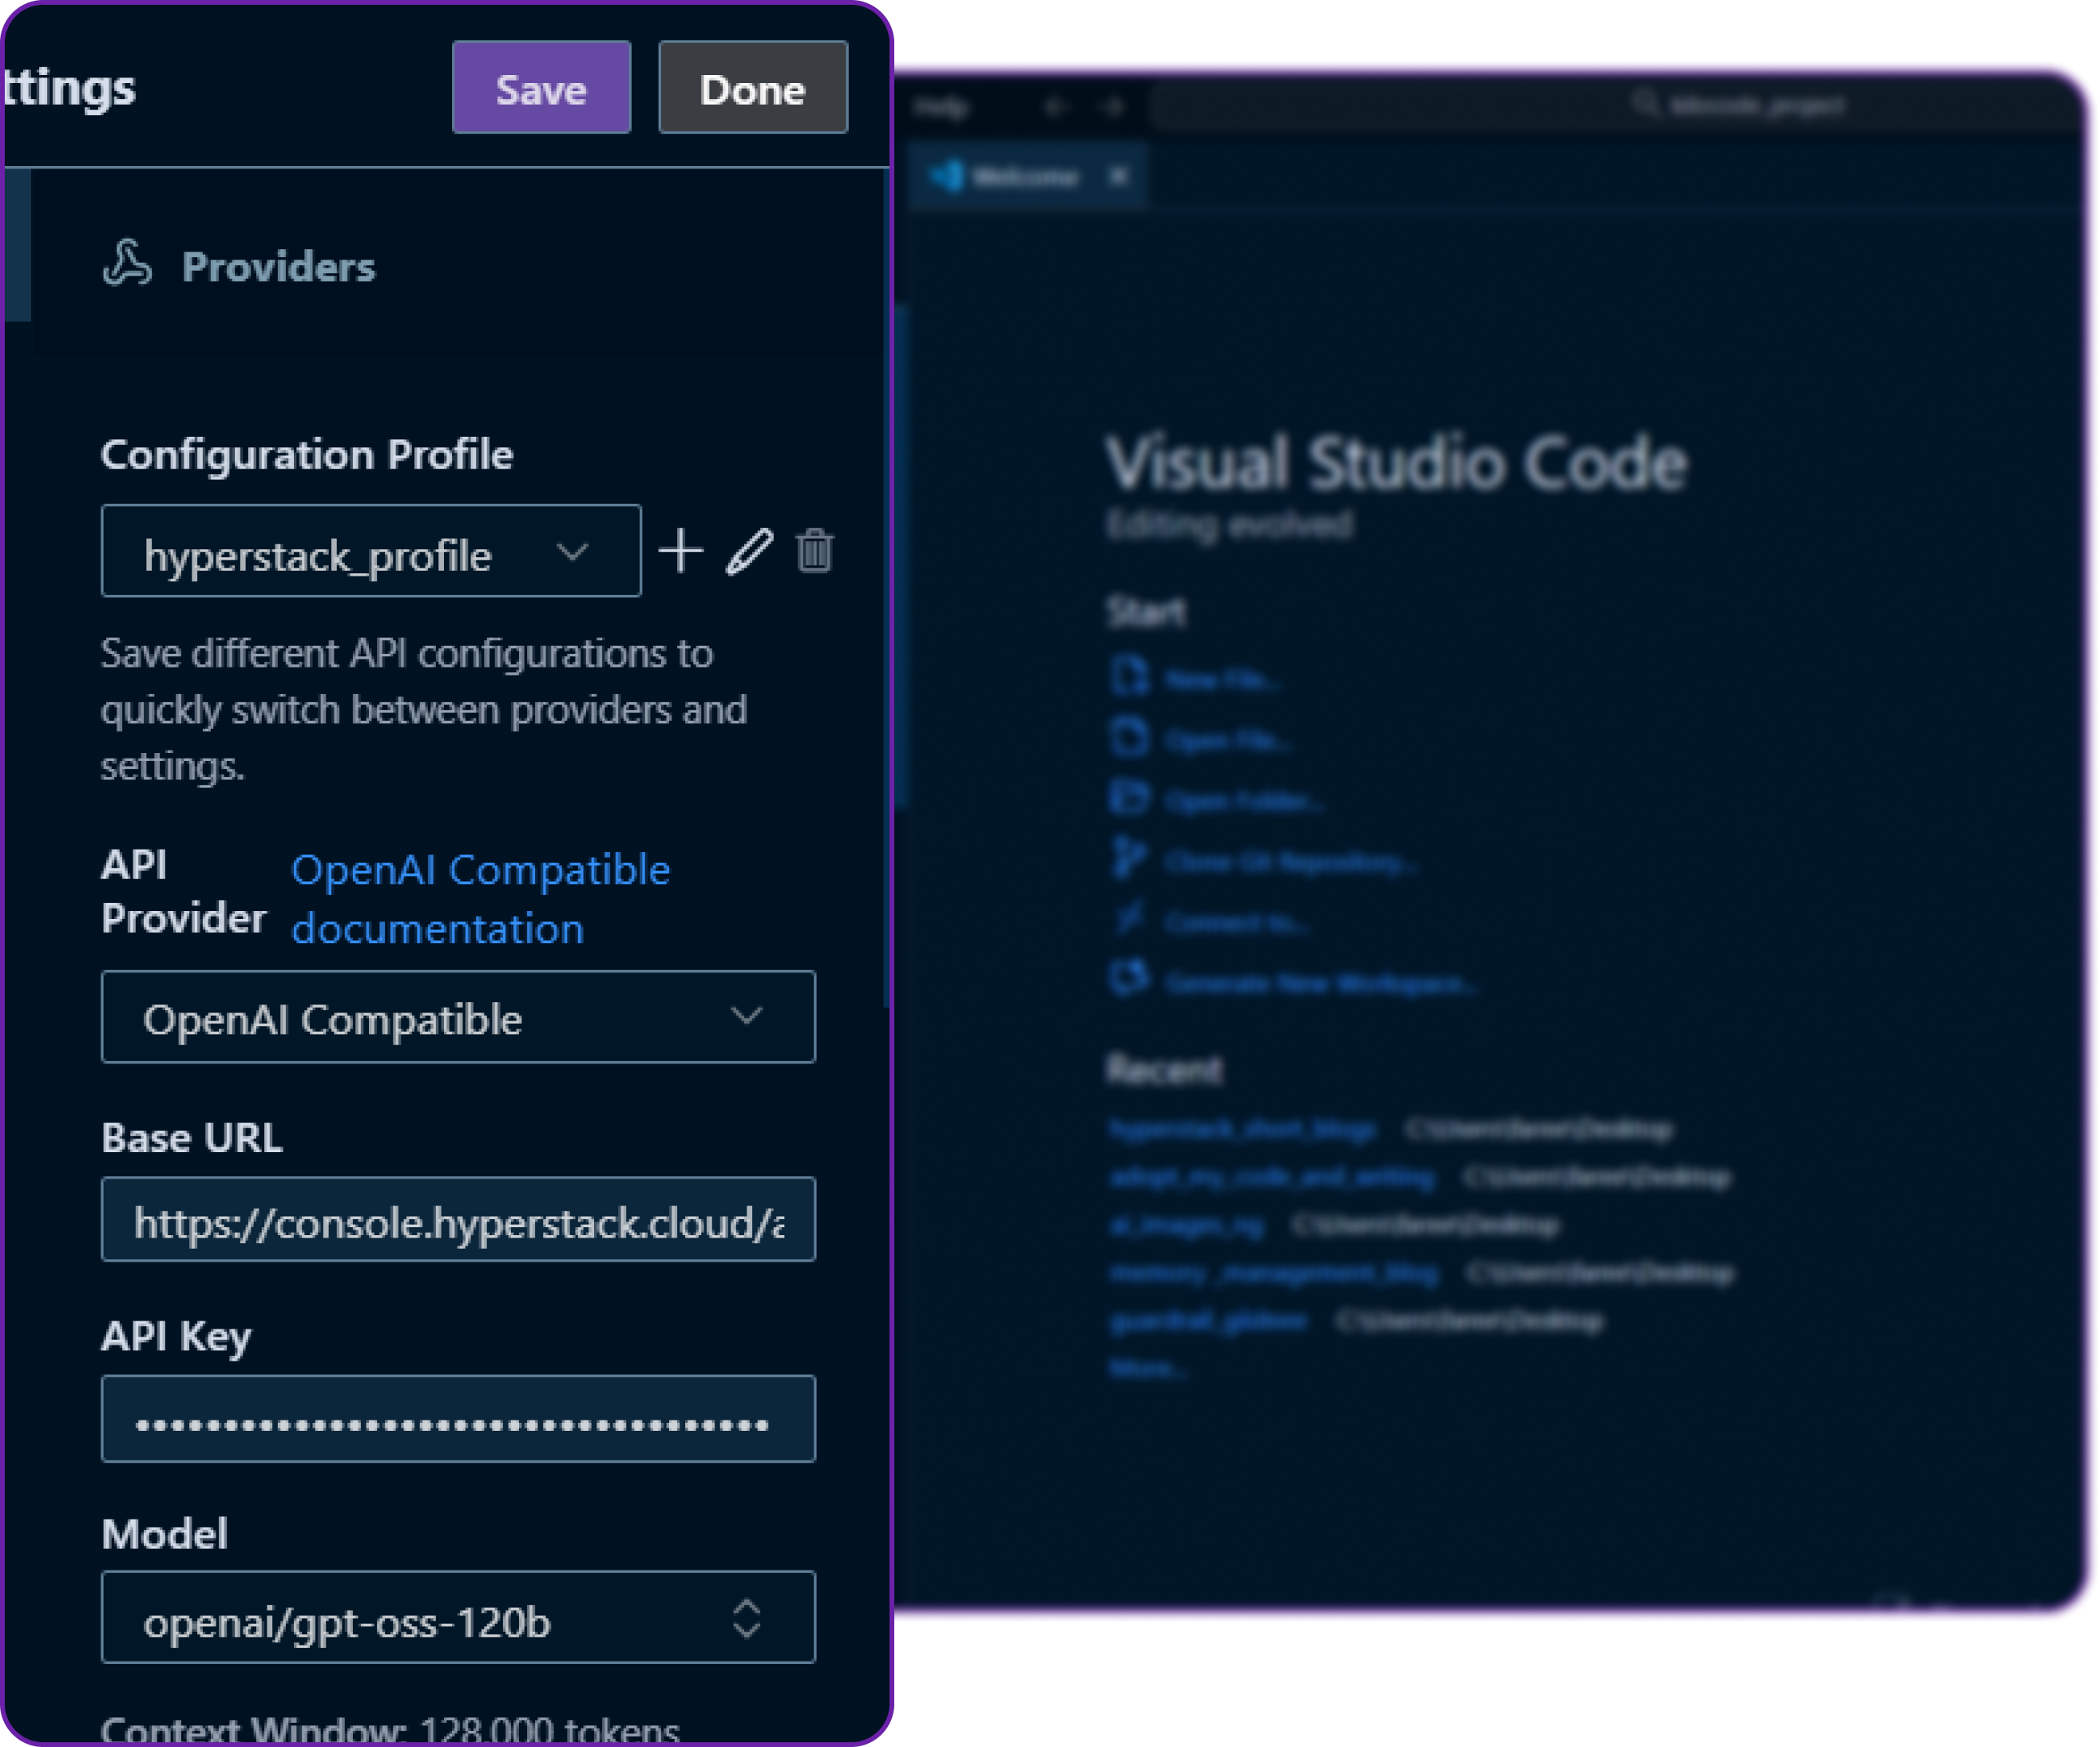Close the Welcome tab
Image resolution: width=2100 pixels, height=1747 pixels.
(x=1119, y=176)
